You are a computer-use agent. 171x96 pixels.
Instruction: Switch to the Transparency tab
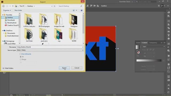pyautogui.click(x=153, y=43)
